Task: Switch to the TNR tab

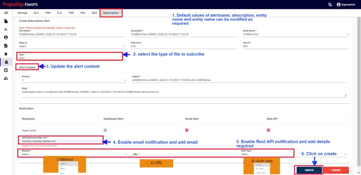Action: [x=71, y=13]
